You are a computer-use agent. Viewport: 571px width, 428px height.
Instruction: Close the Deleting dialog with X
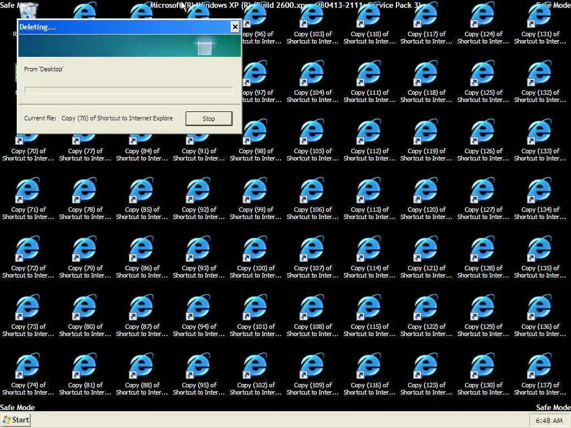[235, 27]
